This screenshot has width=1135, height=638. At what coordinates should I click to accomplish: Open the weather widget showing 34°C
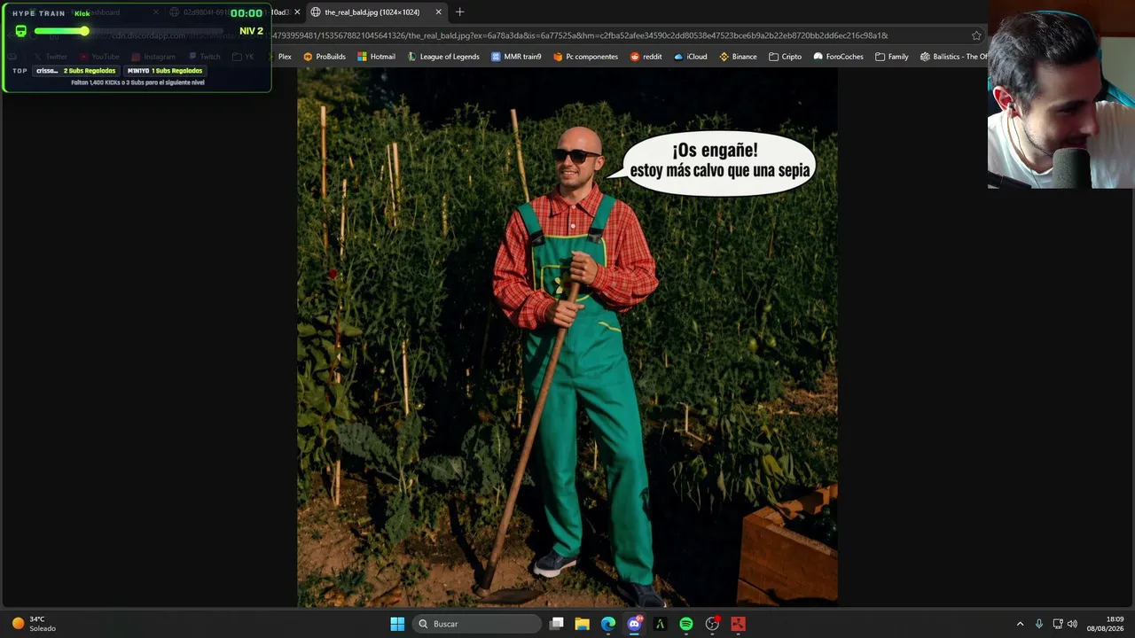coord(34,624)
